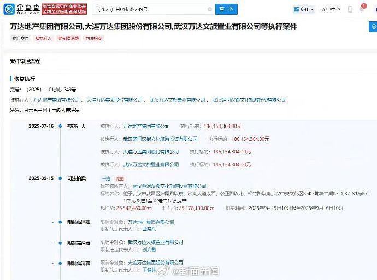Viewport: 377px width, 280px height.
Task: Open legal representative 曲晓东 link
Action: click(149, 229)
